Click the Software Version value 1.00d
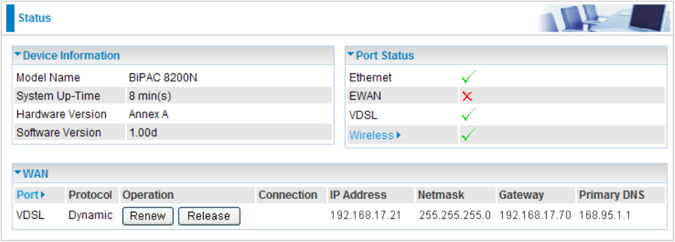 [x=143, y=133]
